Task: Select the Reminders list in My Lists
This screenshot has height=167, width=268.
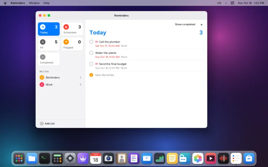Action: point(60,77)
